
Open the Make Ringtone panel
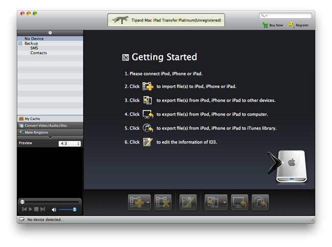pyautogui.click(x=50, y=132)
